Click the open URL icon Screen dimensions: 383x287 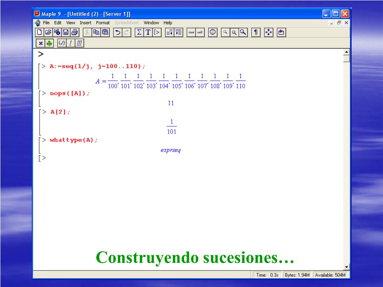pos(57,32)
